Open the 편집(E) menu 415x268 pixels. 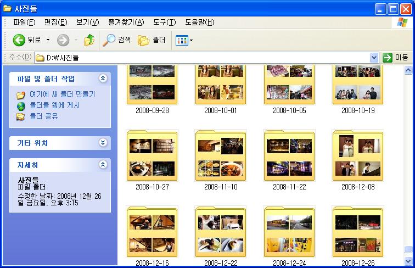[56, 23]
